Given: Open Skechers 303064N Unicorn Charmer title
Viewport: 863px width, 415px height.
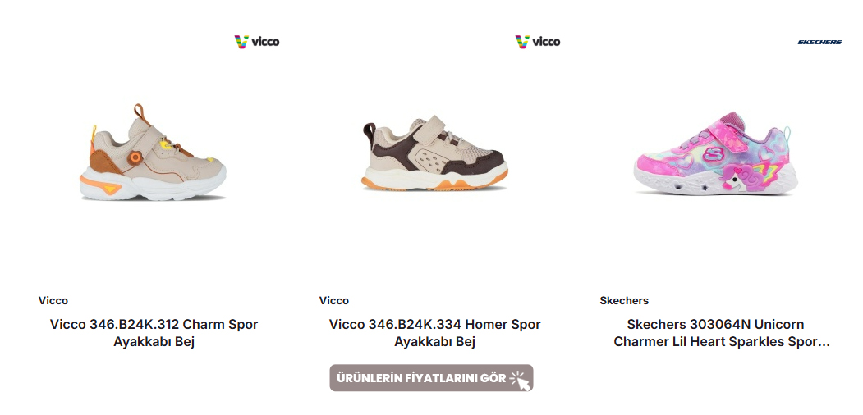Looking at the screenshot, I should tap(722, 333).
